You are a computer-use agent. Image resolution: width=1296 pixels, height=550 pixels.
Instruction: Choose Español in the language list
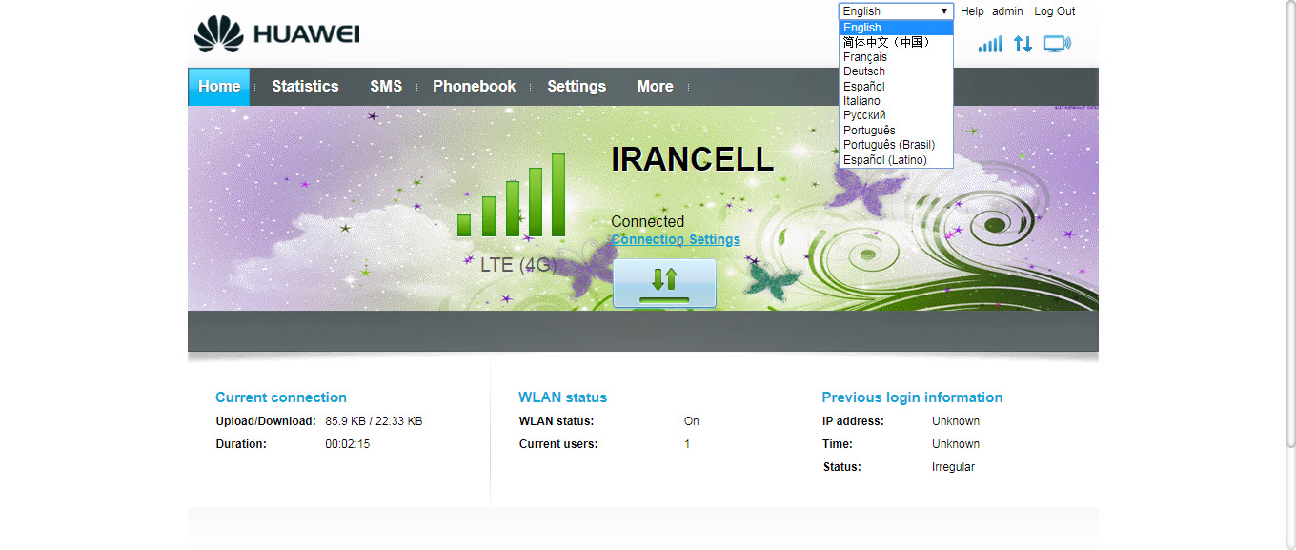896,86
